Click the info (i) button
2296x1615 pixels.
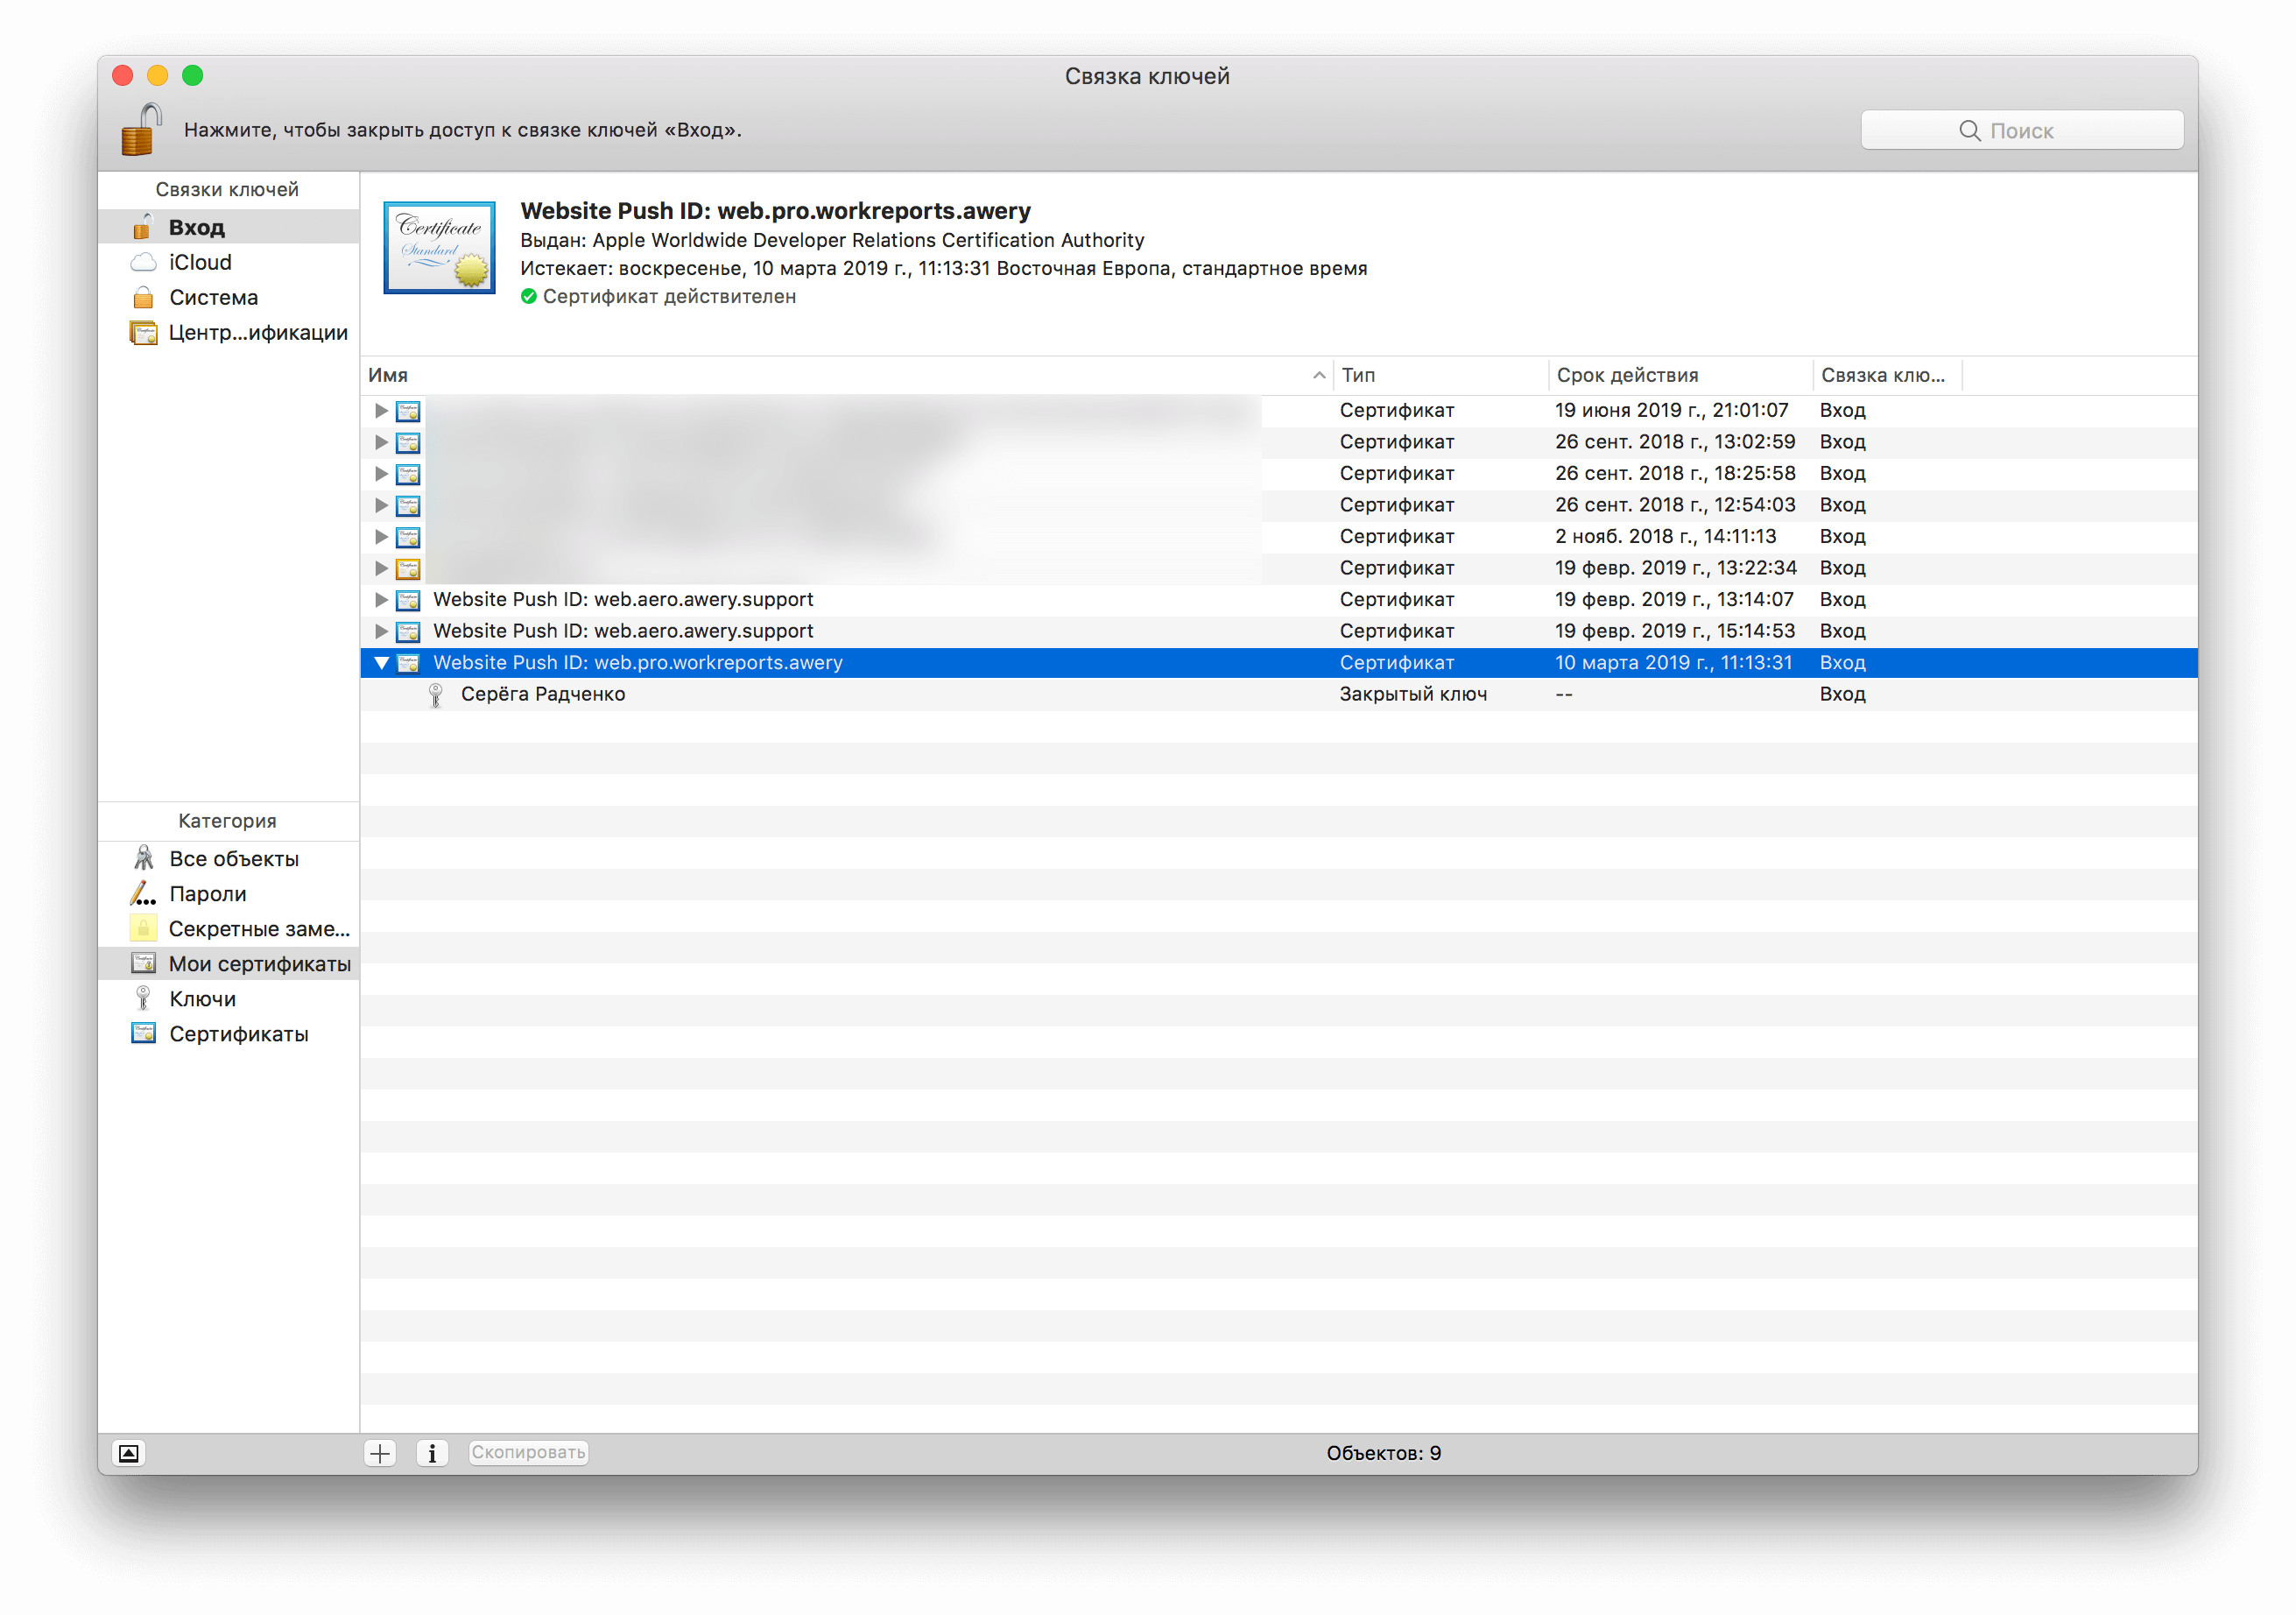tap(432, 1453)
